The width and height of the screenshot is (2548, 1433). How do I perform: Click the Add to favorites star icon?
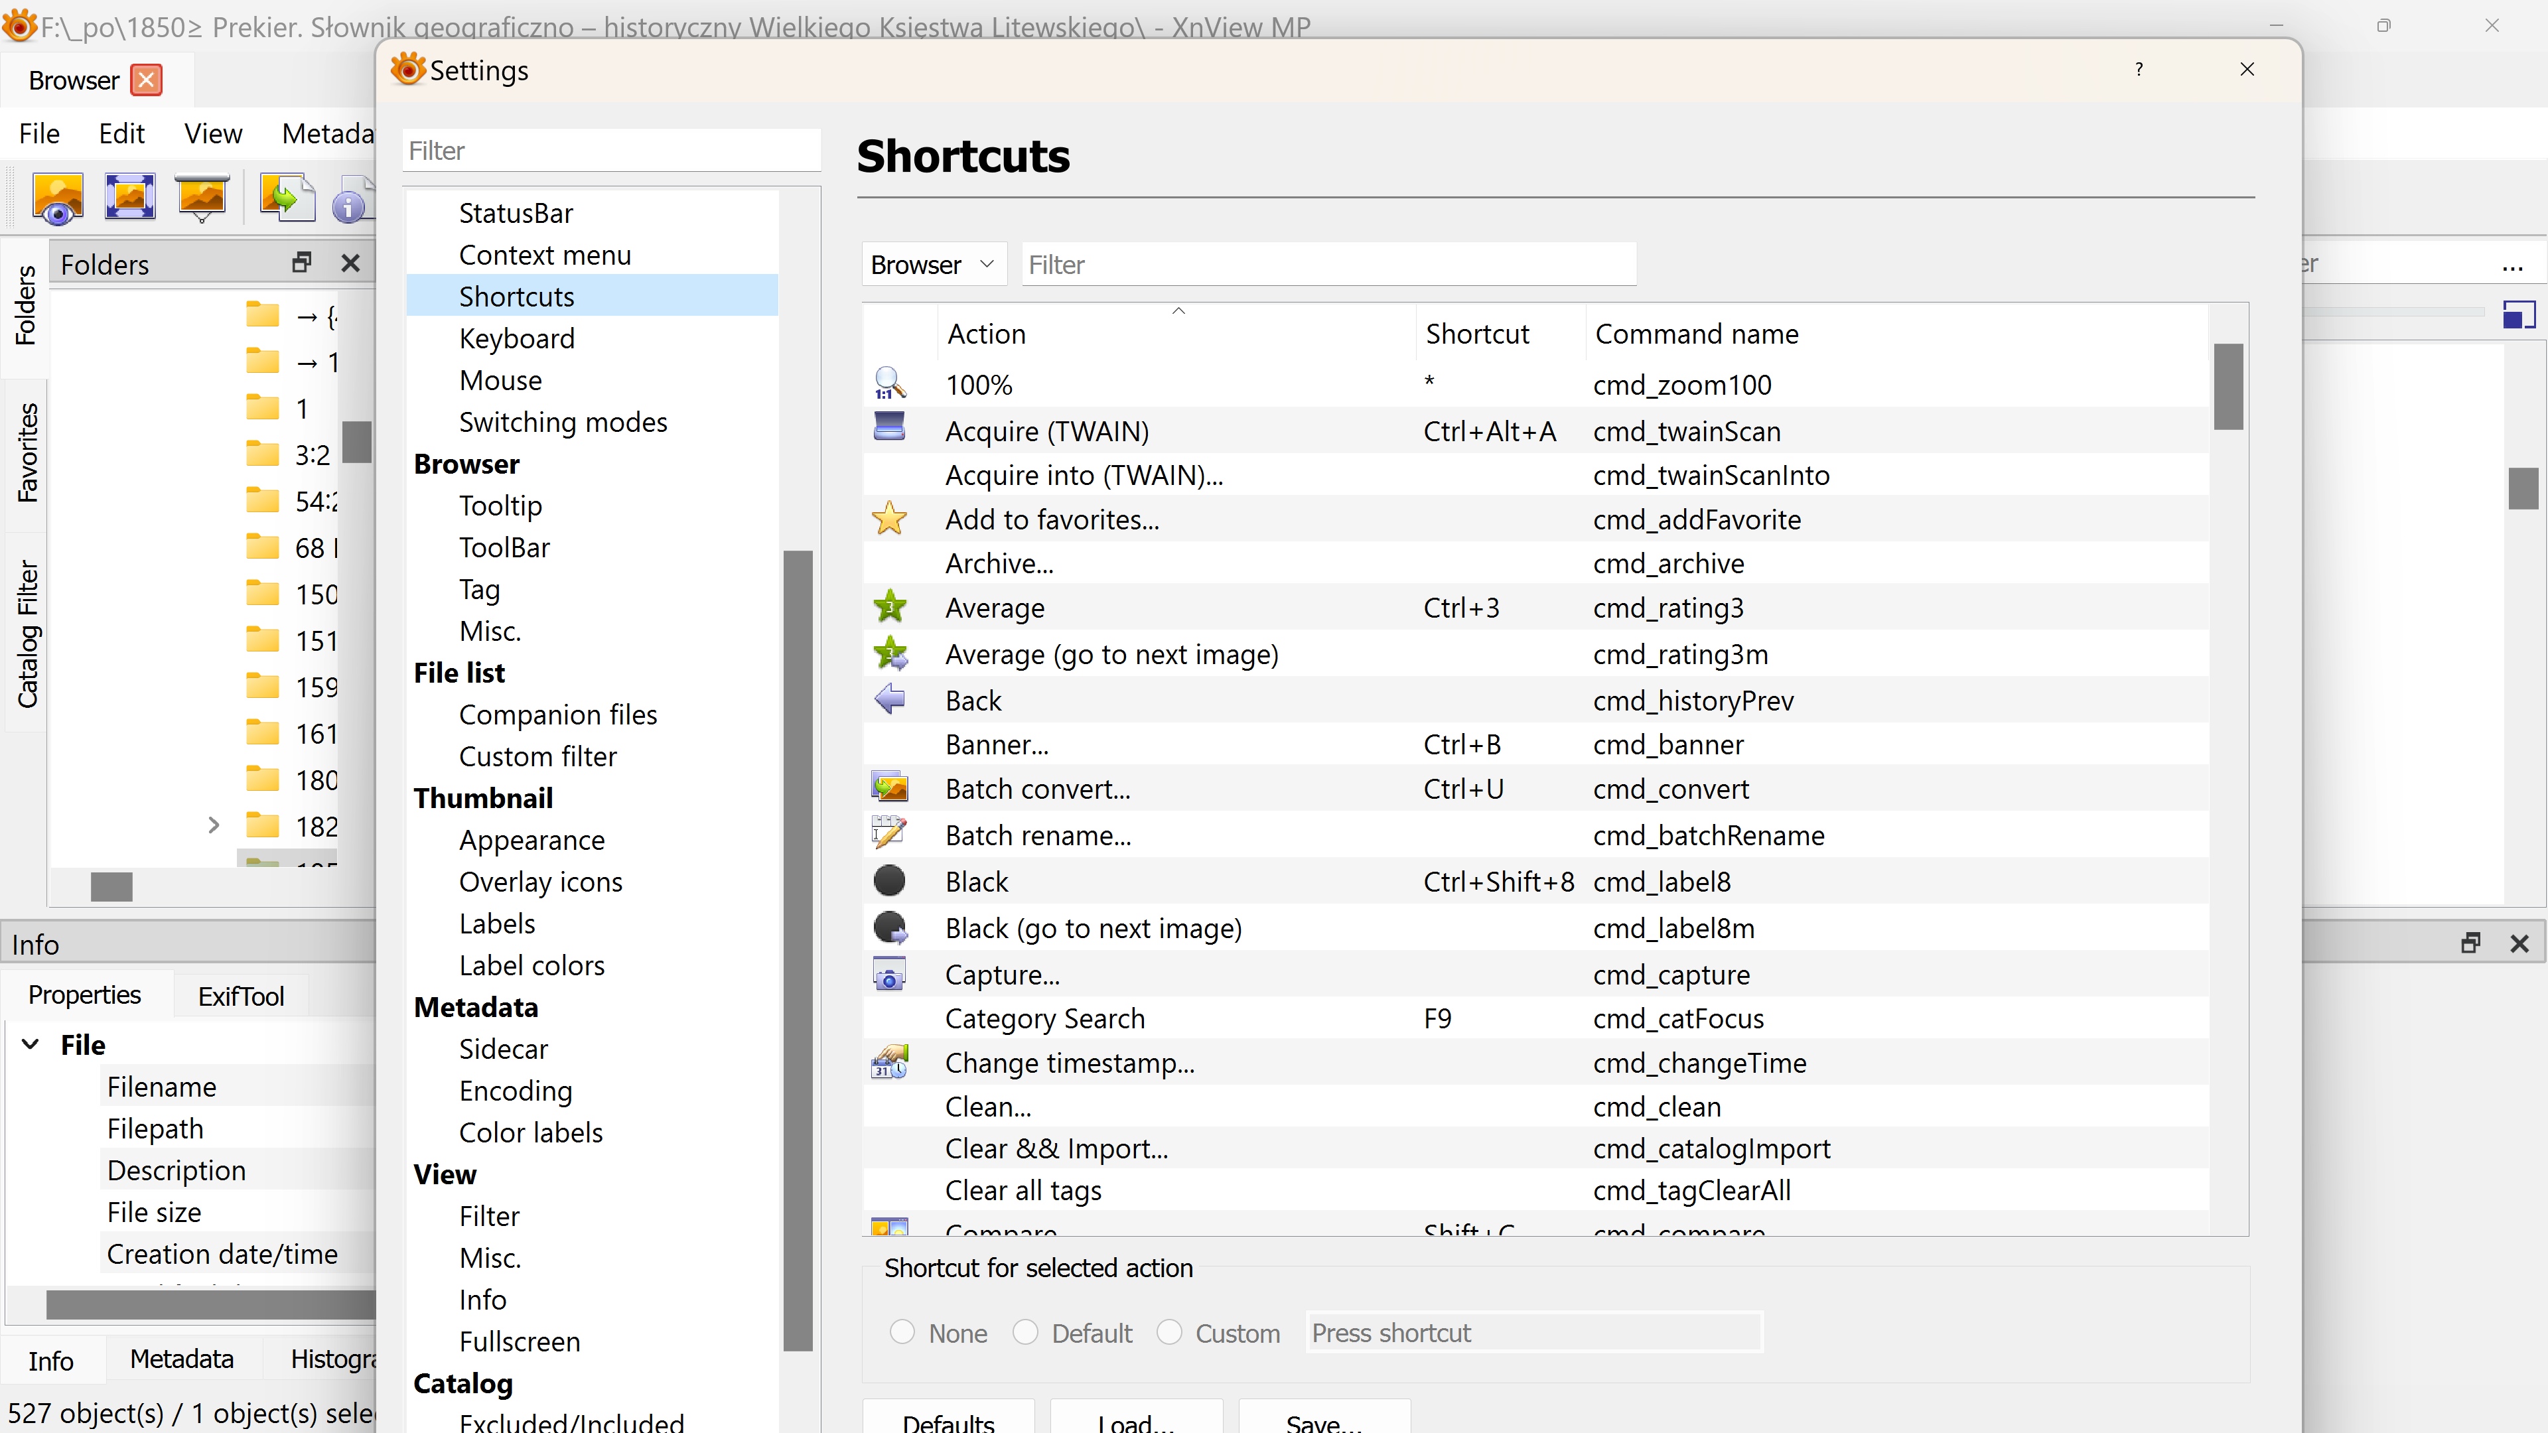click(889, 518)
